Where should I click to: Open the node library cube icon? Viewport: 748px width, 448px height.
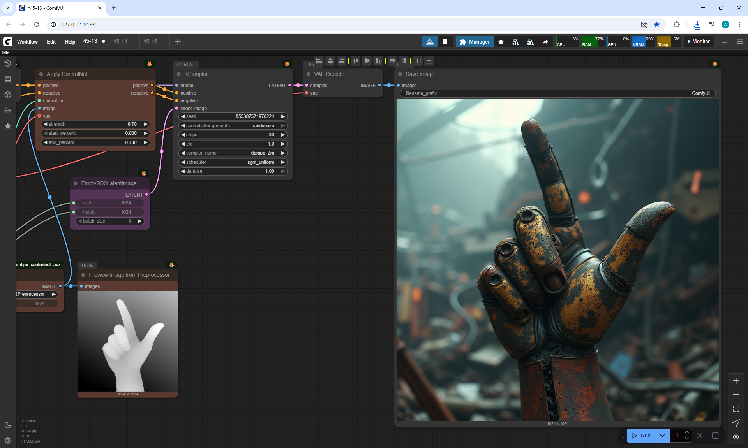pos(7,95)
